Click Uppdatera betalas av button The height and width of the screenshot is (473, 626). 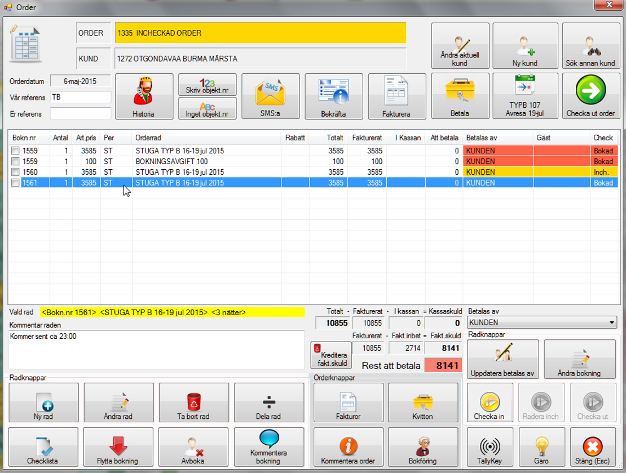(x=502, y=359)
